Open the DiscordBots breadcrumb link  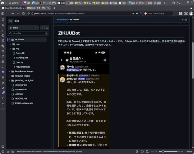pos(62,19)
